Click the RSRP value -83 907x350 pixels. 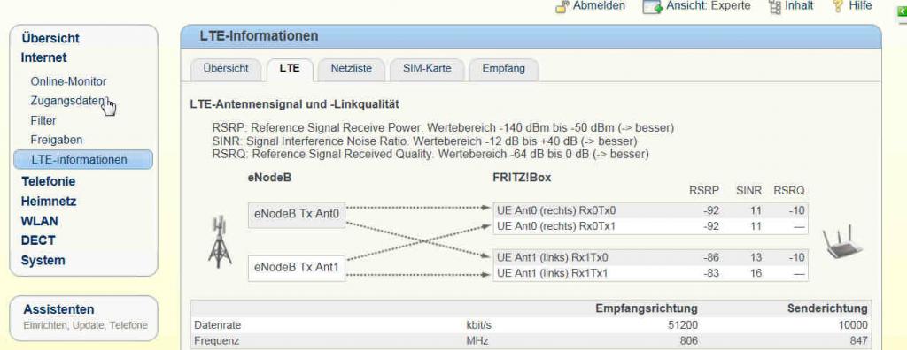(711, 273)
